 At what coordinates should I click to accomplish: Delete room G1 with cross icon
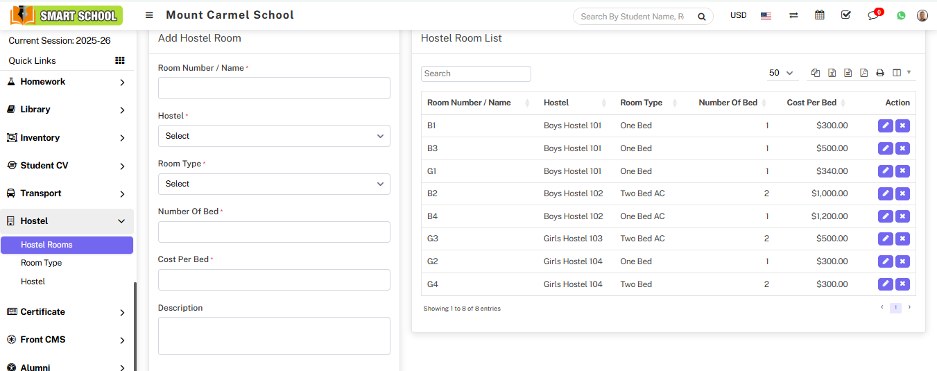pyautogui.click(x=902, y=171)
